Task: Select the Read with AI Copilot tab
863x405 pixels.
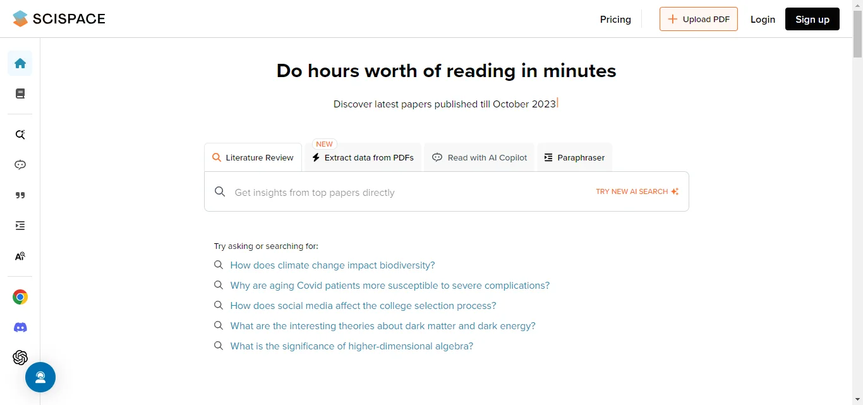Action: (x=480, y=157)
